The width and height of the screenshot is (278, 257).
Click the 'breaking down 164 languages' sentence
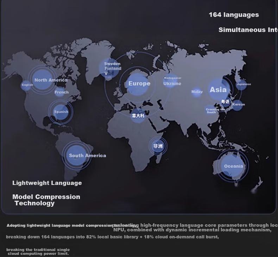112,237
